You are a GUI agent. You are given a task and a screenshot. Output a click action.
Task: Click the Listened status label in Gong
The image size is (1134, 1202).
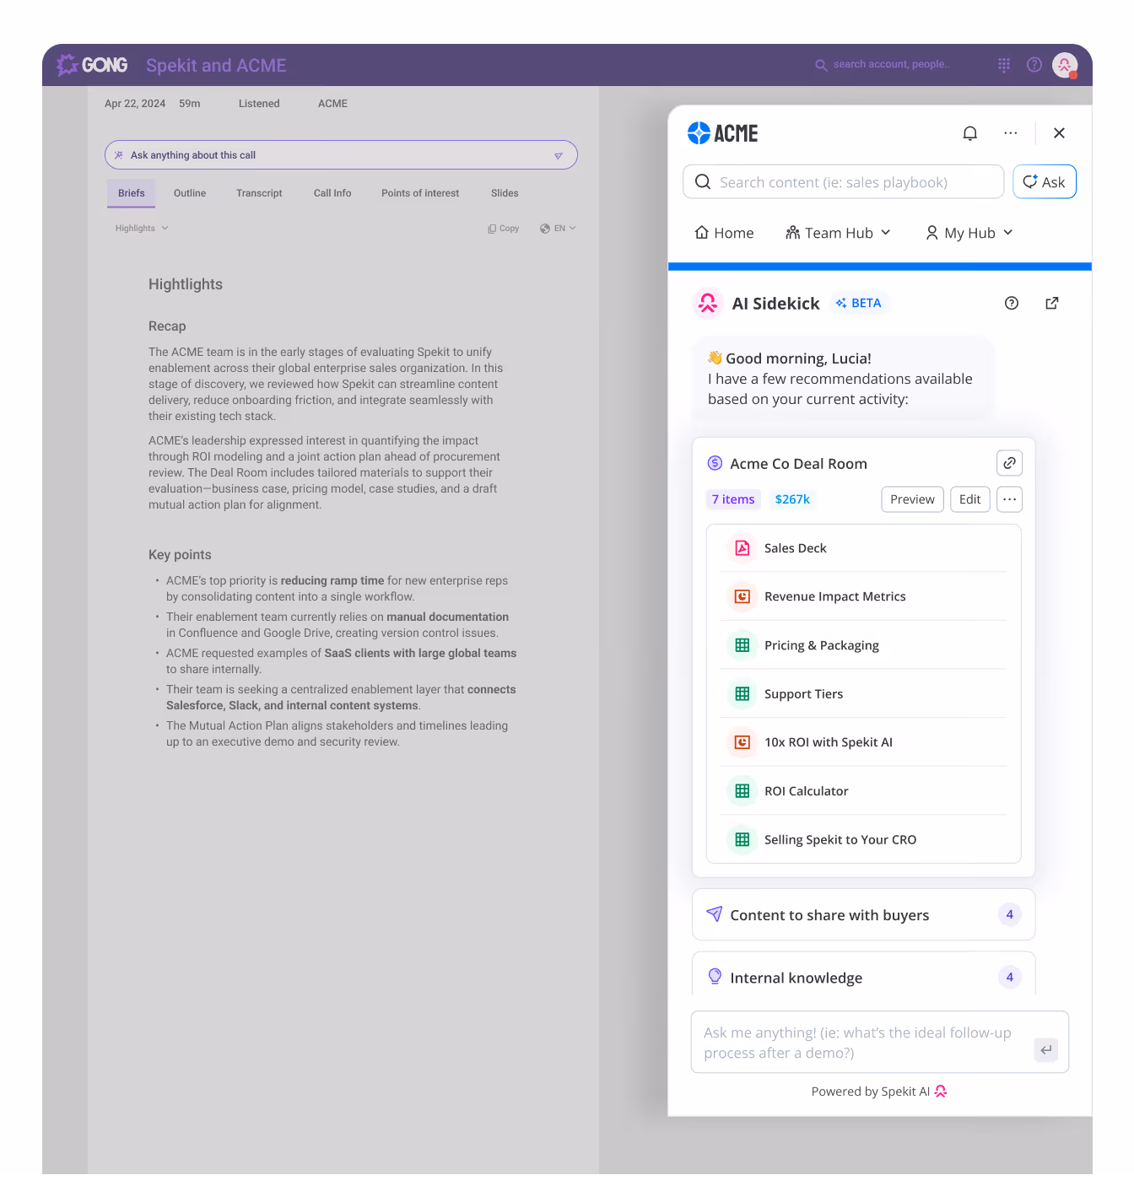click(x=259, y=104)
